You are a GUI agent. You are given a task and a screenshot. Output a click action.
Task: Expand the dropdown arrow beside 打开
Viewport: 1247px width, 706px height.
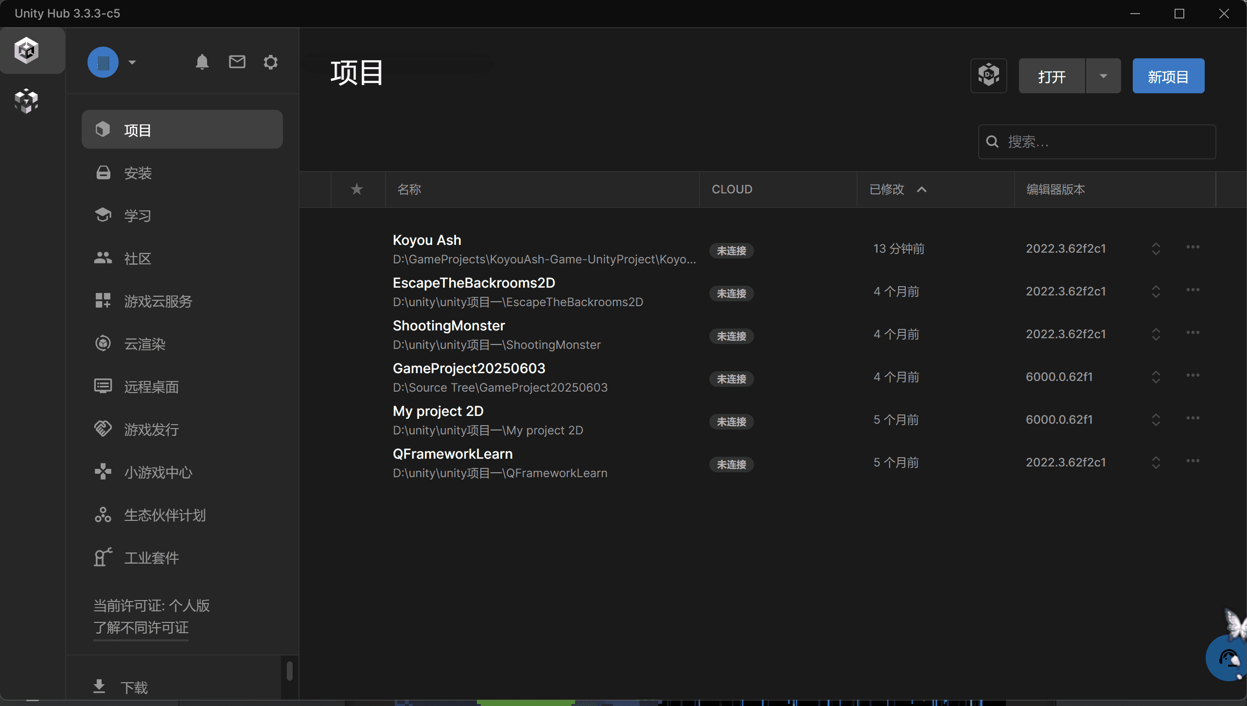pyautogui.click(x=1104, y=76)
